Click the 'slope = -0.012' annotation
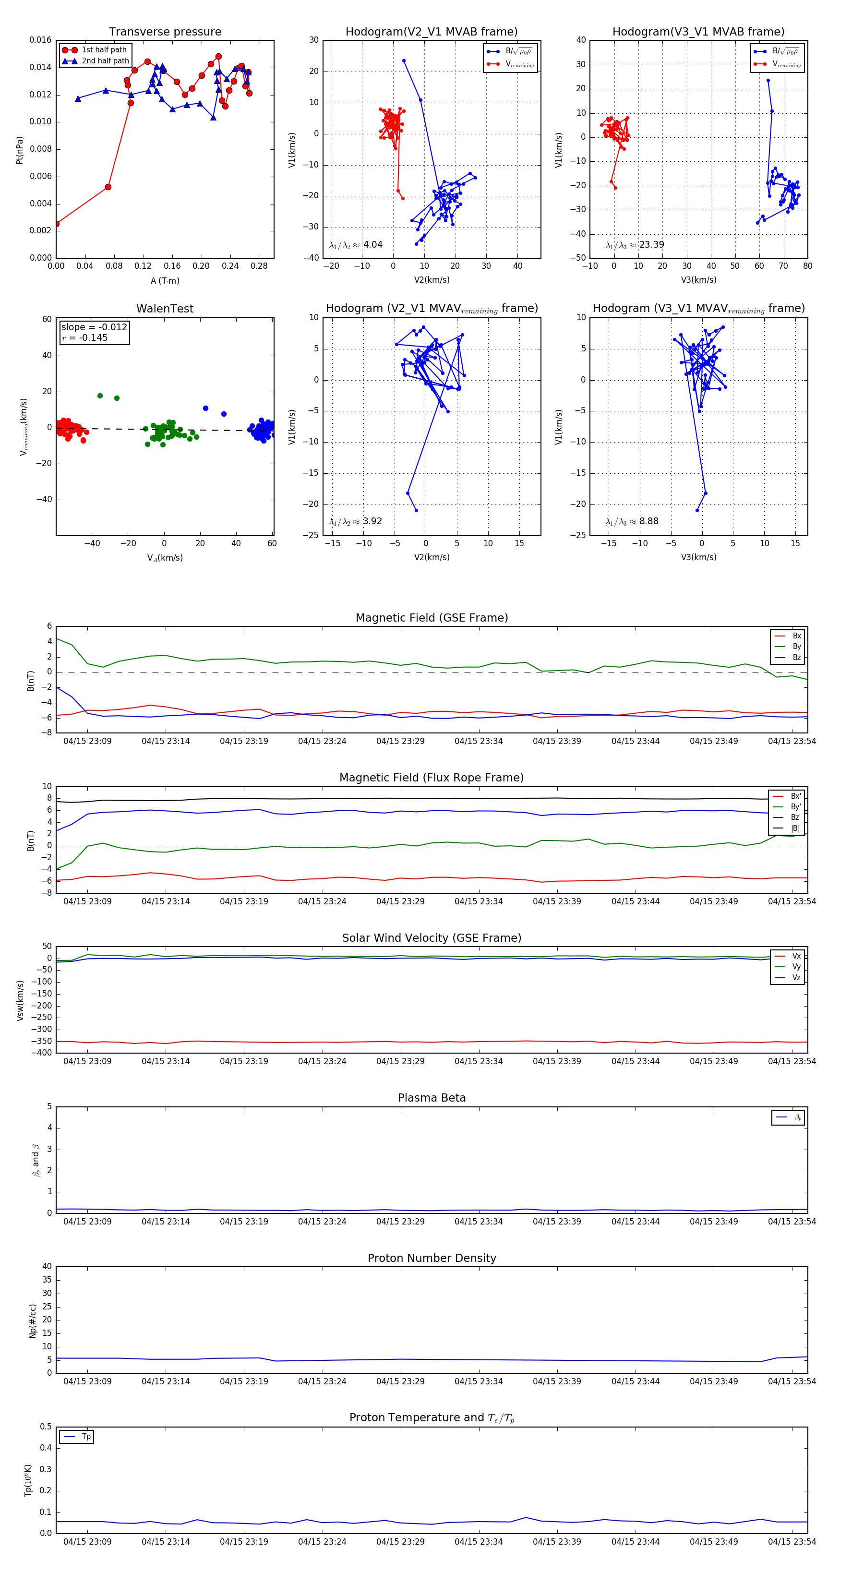This screenshot has height=1584, width=864. [94, 327]
